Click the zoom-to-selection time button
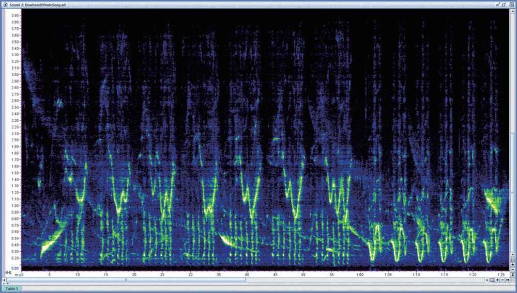This screenshot has width=517, height=293. point(492,280)
